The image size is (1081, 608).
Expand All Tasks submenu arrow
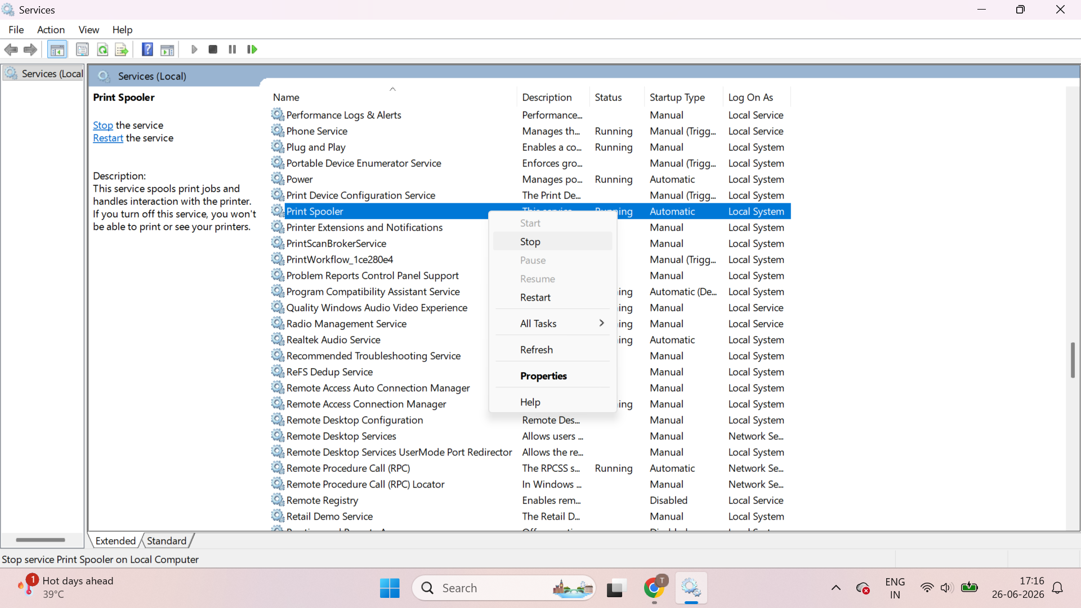pyautogui.click(x=601, y=323)
